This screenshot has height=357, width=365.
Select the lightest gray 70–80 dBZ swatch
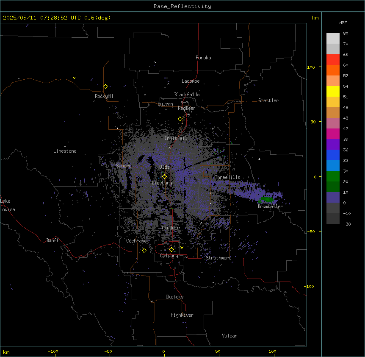coord(333,39)
